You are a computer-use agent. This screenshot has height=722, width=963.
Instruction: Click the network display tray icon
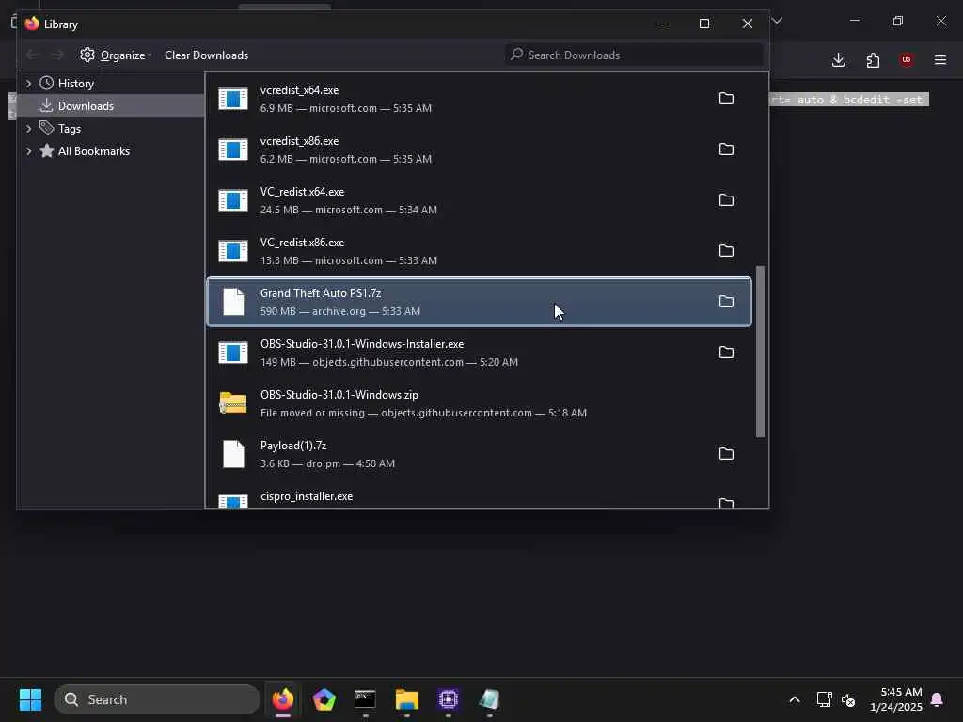point(824,699)
